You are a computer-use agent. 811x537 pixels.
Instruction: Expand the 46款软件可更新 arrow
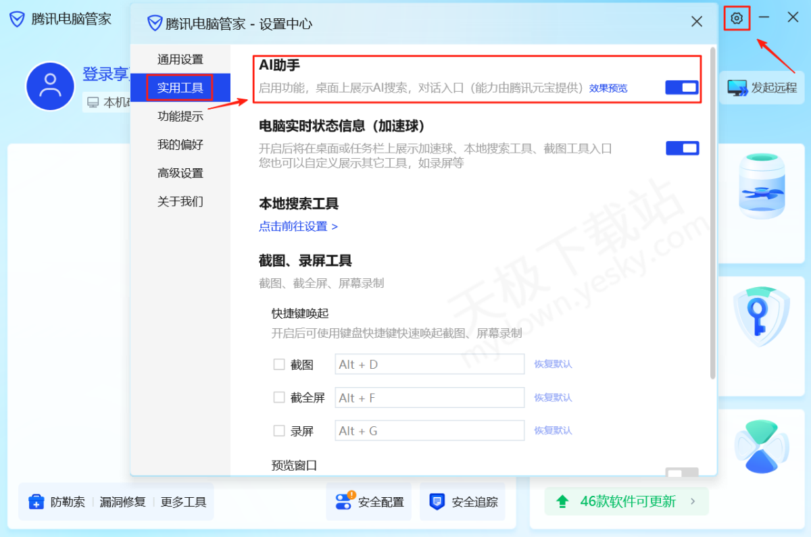tap(692, 501)
